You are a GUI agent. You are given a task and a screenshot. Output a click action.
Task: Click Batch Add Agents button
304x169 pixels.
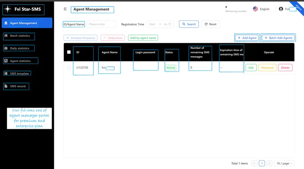[279, 38]
